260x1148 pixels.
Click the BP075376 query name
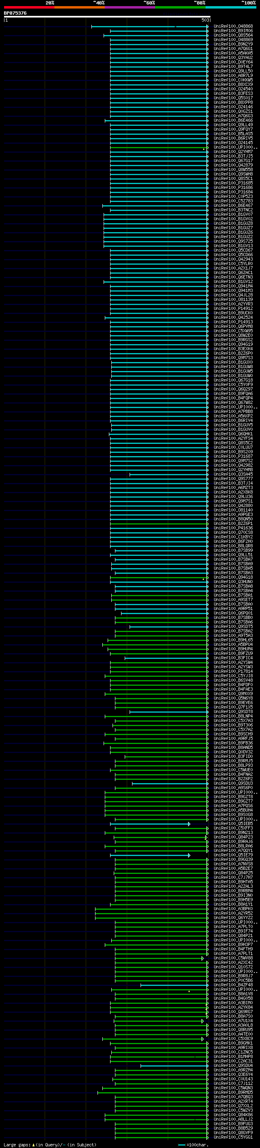coord(15,13)
